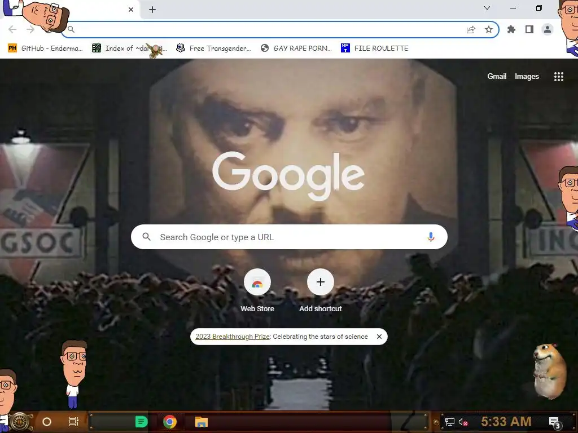Open the Google apps grid icon

point(558,76)
